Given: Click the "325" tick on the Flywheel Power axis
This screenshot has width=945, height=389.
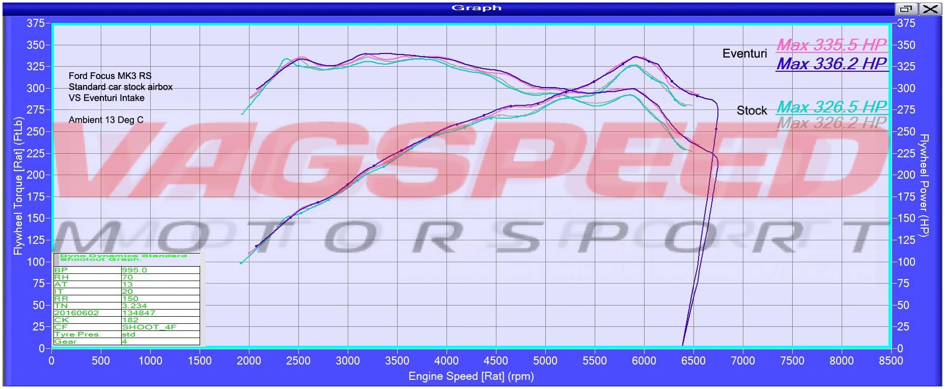Looking at the screenshot, I should coord(906,67).
